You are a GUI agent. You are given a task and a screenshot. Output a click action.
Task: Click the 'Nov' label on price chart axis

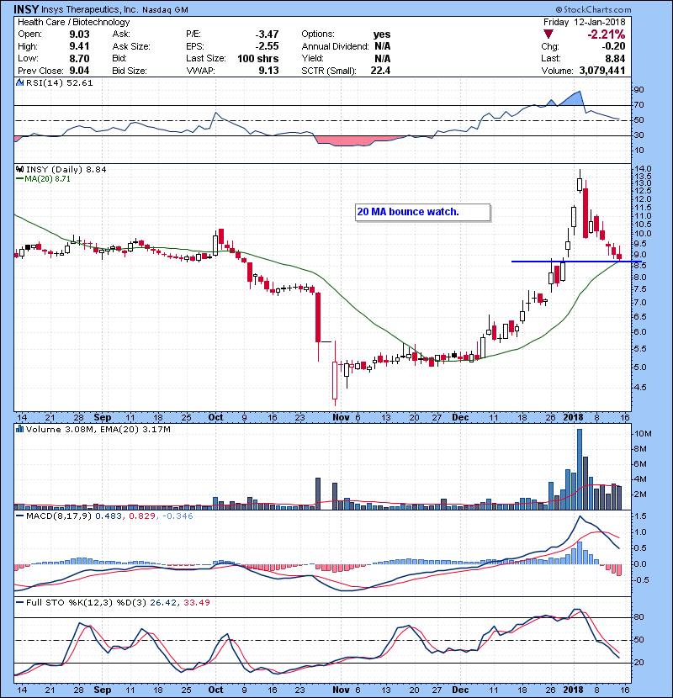click(341, 417)
